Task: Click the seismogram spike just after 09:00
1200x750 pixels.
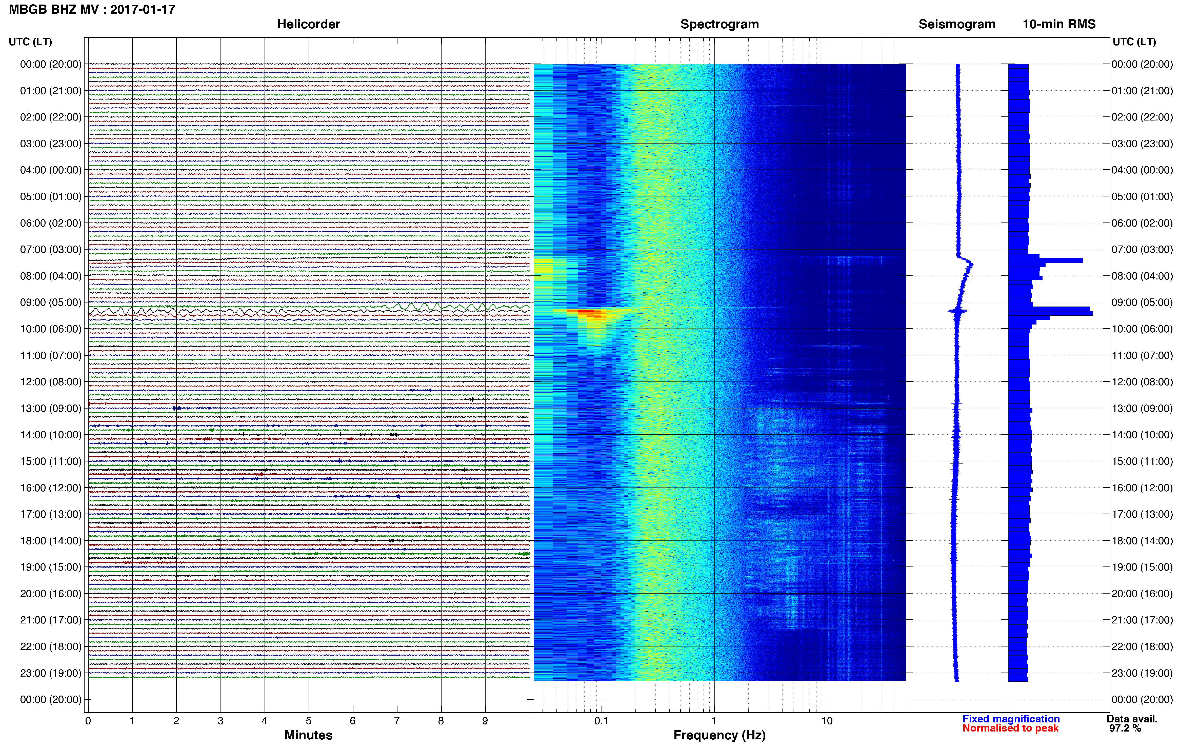Action: pyautogui.click(x=958, y=312)
